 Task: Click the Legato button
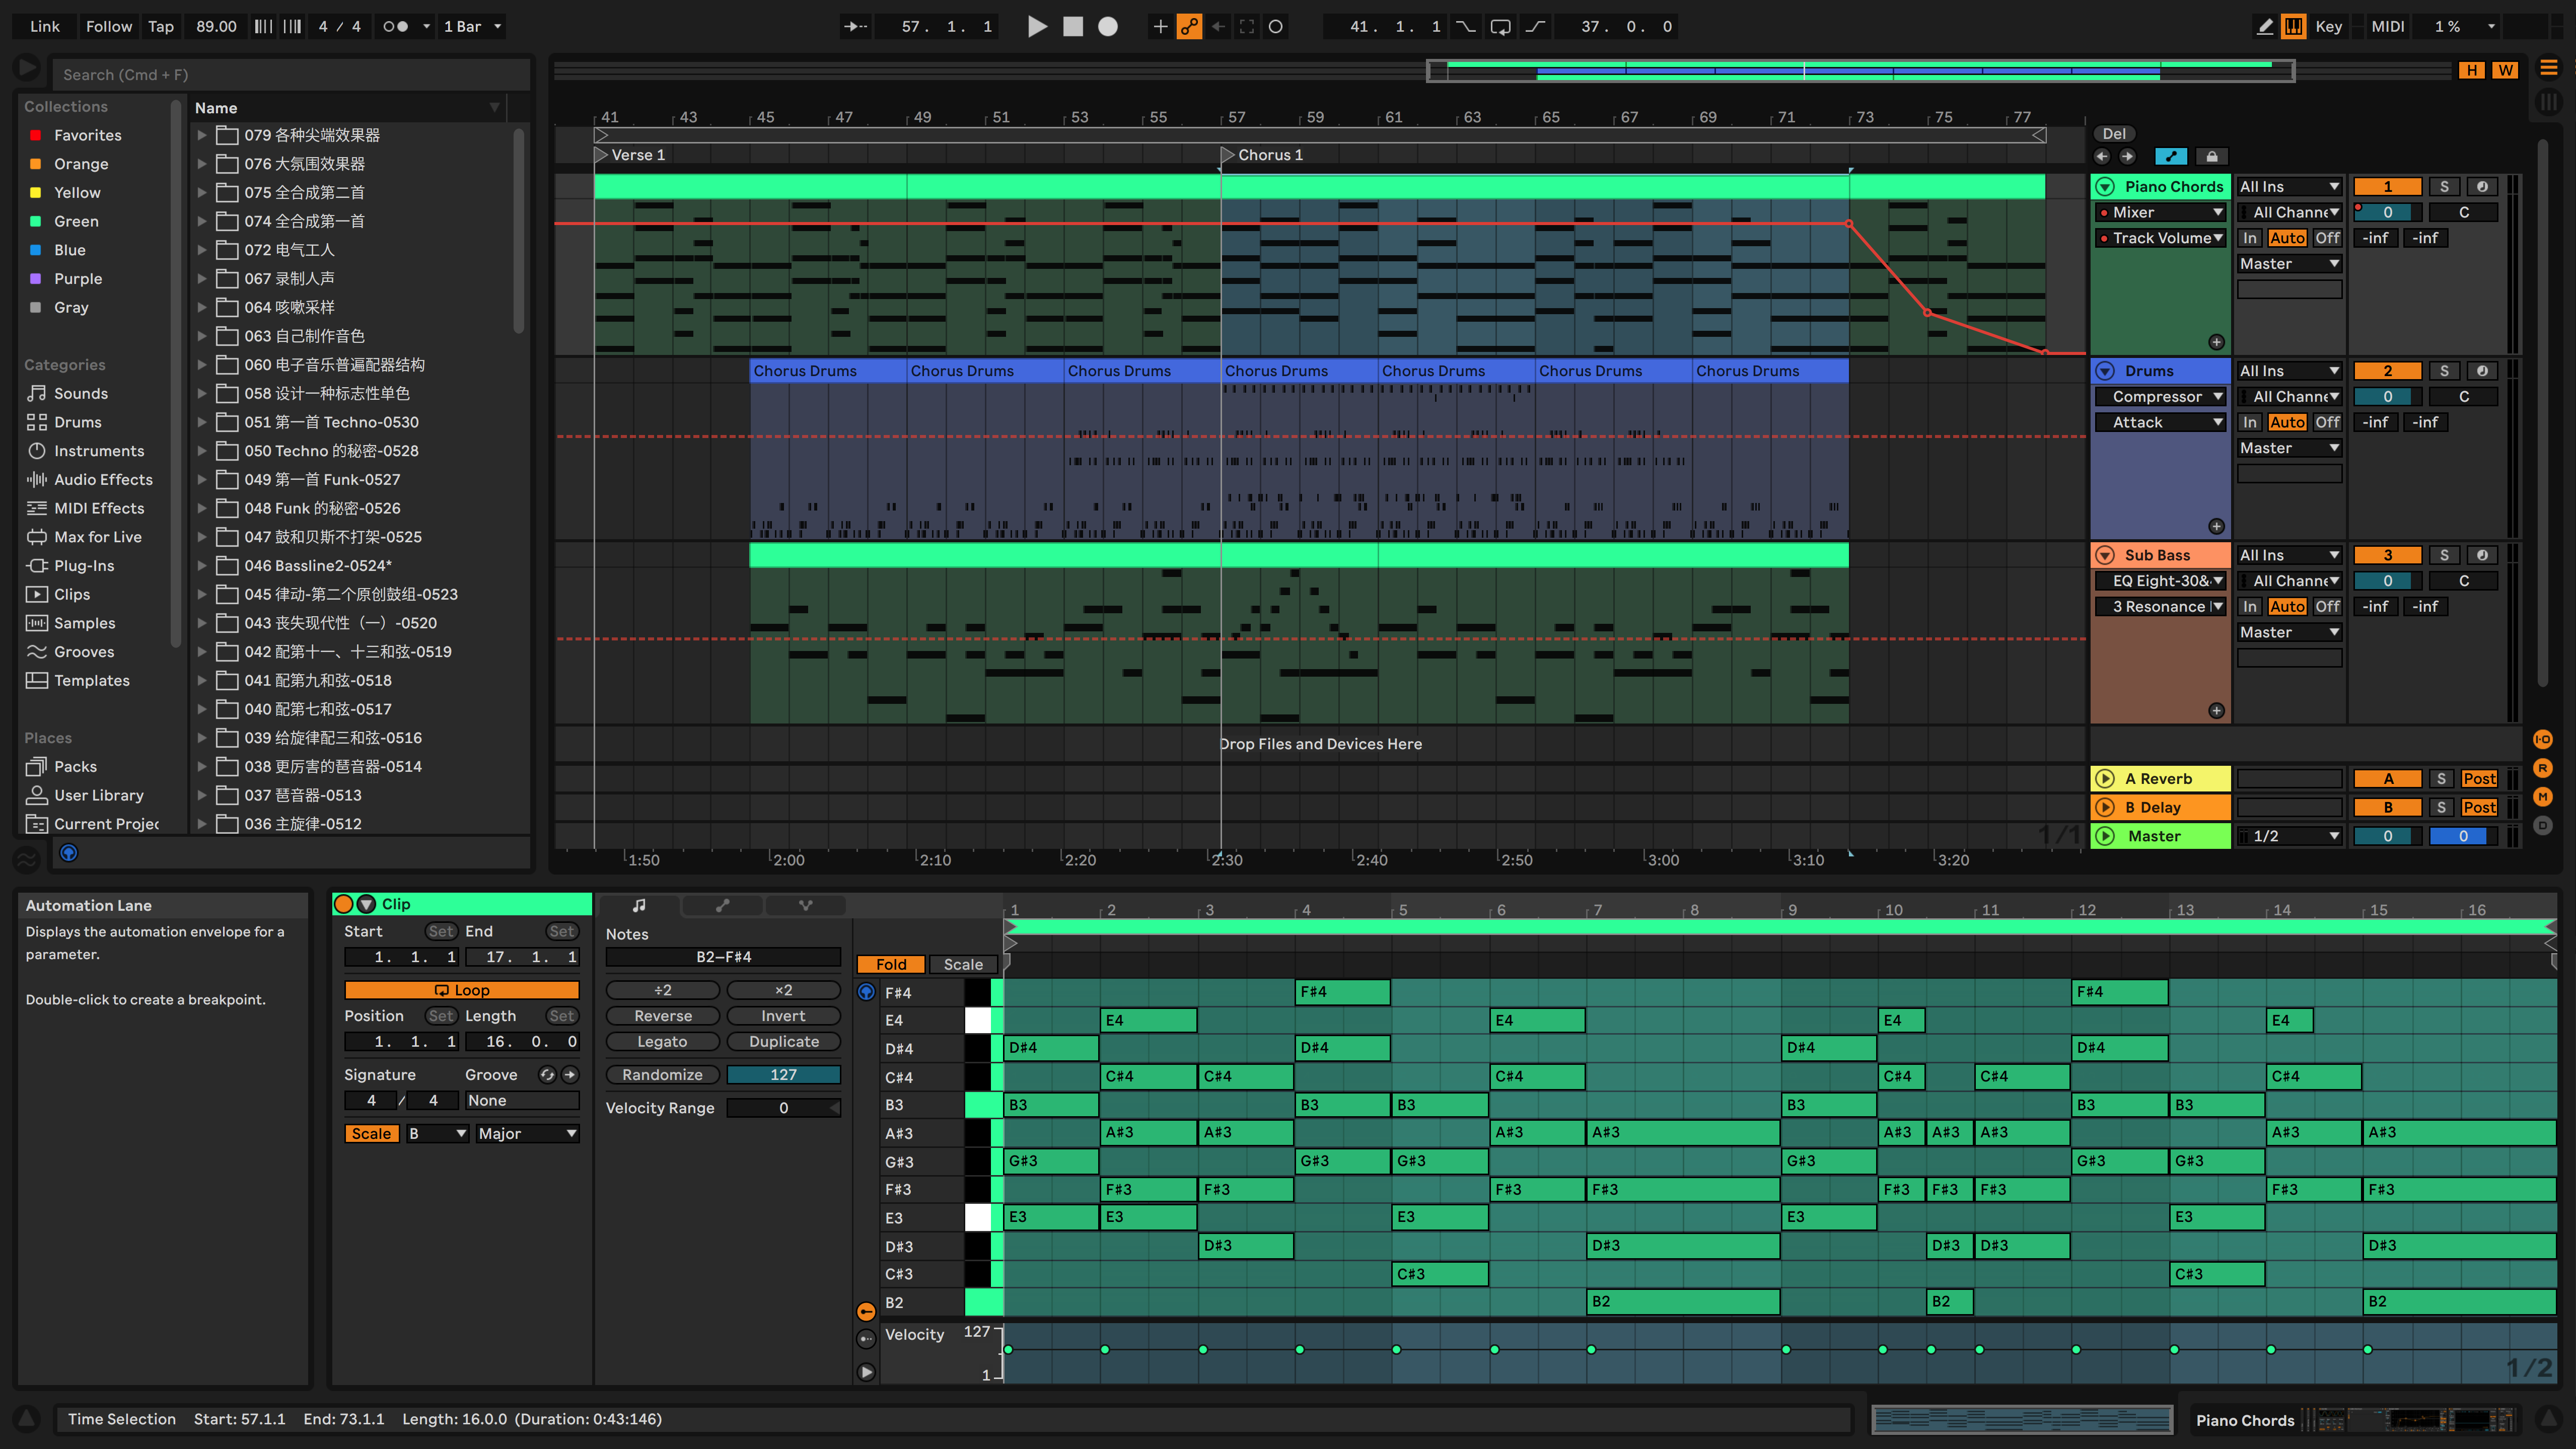click(x=662, y=1042)
